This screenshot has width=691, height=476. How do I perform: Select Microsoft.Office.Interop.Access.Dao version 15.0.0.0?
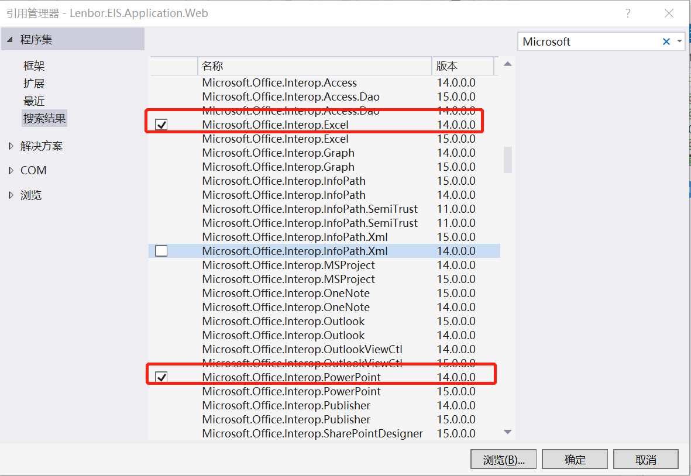[324, 97]
